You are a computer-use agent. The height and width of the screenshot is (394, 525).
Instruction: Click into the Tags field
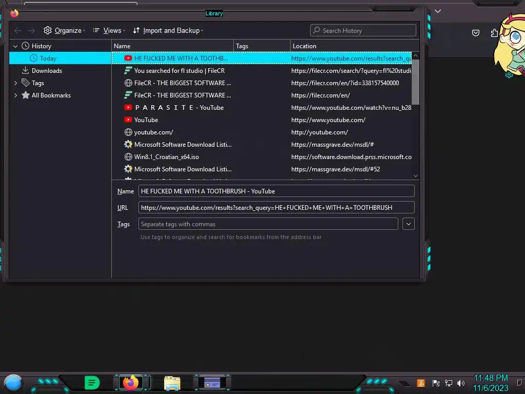(x=268, y=224)
